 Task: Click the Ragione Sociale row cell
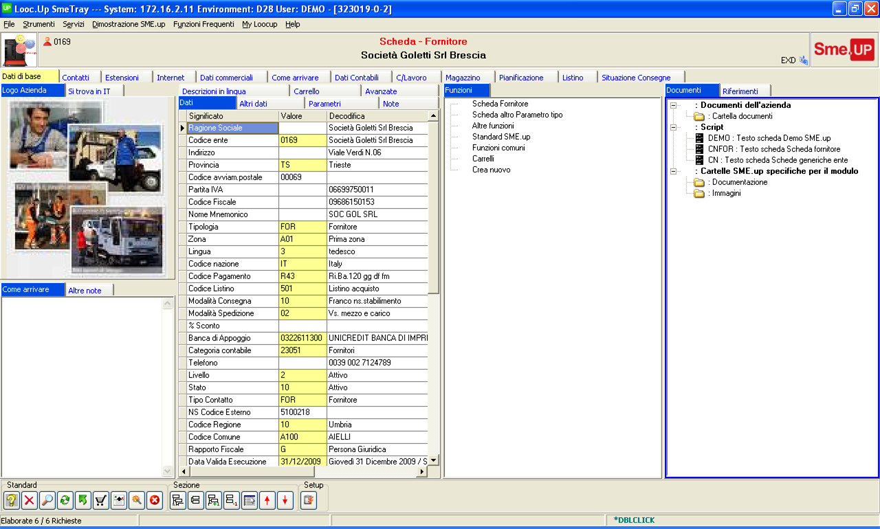point(232,128)
